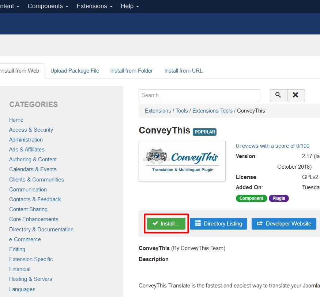Click the License label
This screenshot has height=297, width=320.
tap(247, 177)
